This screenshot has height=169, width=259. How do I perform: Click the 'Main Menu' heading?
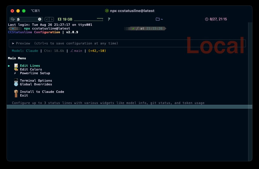[x=17, y=58]
